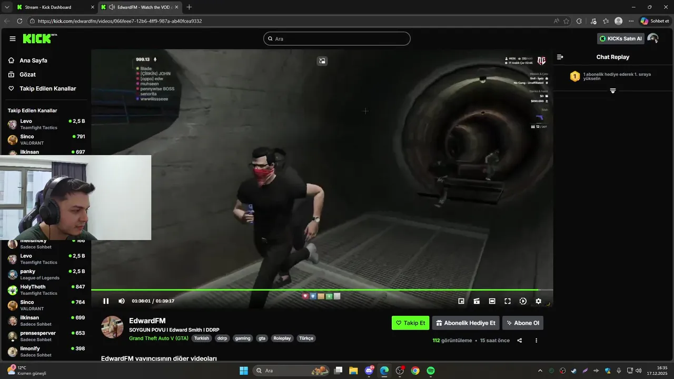Reload the current page
674x379 pixels.
(x=19, y=21)
